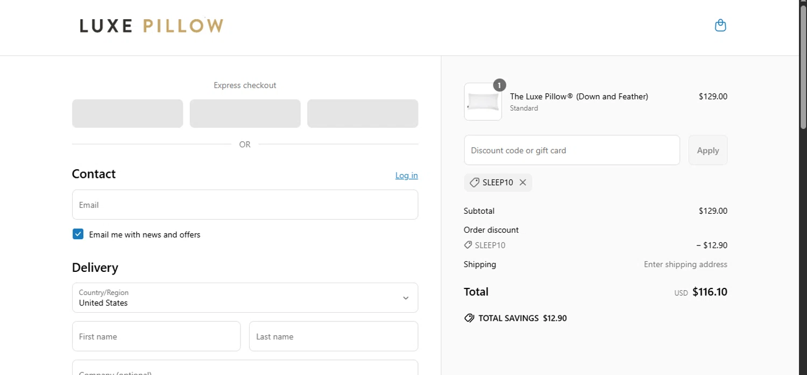Click the order discount SLEEP10 tag icon
Screen dimensions: 807x375
468,245
